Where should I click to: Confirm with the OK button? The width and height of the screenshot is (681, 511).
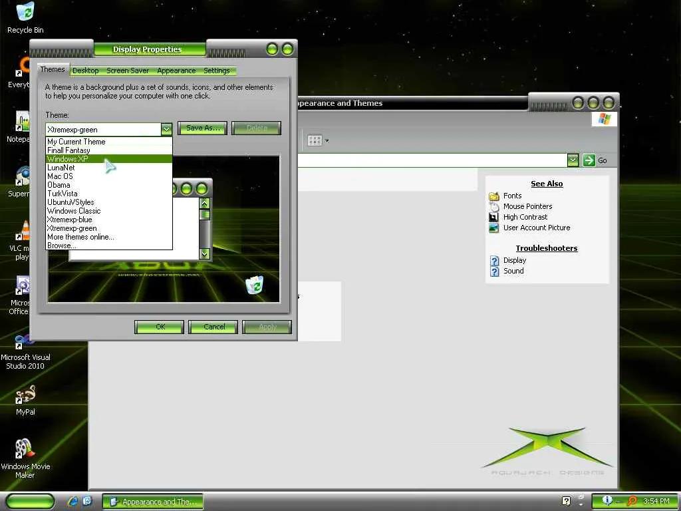(160, 327)
